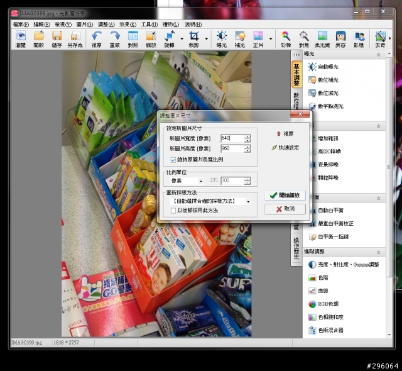Click 復原 reset button in dialog
Viewport: 402px width, 371px height.
pyautogui.click(x=285, y=134)
